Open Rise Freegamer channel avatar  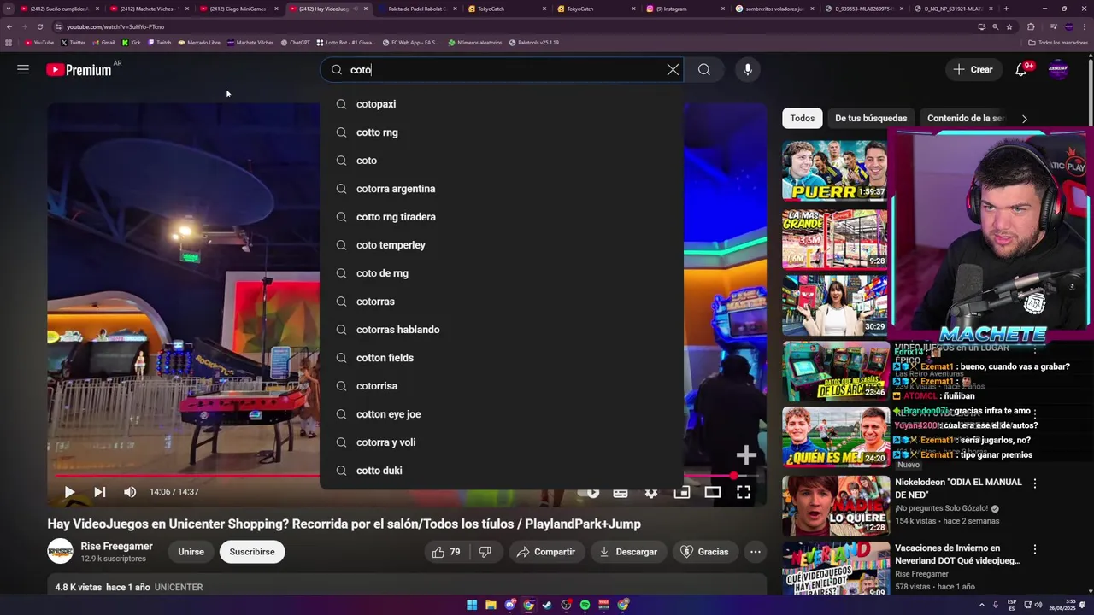tap(60, 552)
